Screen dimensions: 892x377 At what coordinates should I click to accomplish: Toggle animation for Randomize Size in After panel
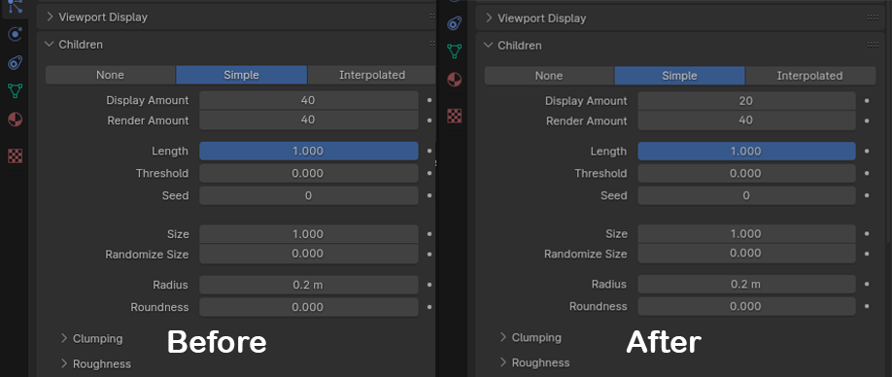[867, 254]
